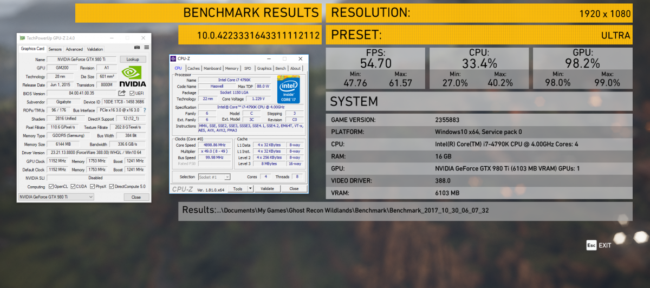Click the Memory Type value GDDR5 (Samsung)
Screen dimensions: 650x288
pos(68,135)
